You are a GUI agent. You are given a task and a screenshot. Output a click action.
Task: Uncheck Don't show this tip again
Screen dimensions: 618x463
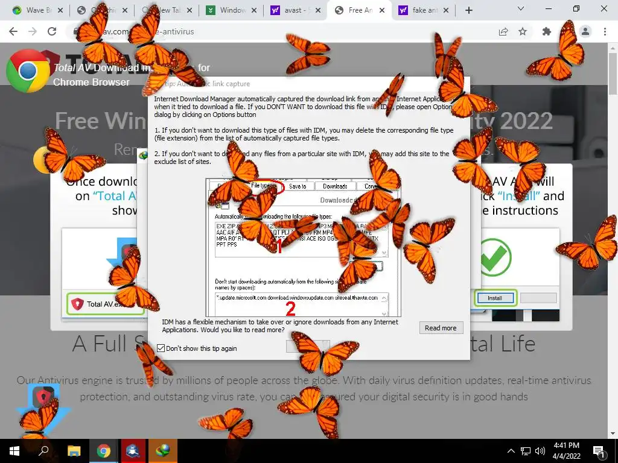pyautogui.click(x=161, y=348)
